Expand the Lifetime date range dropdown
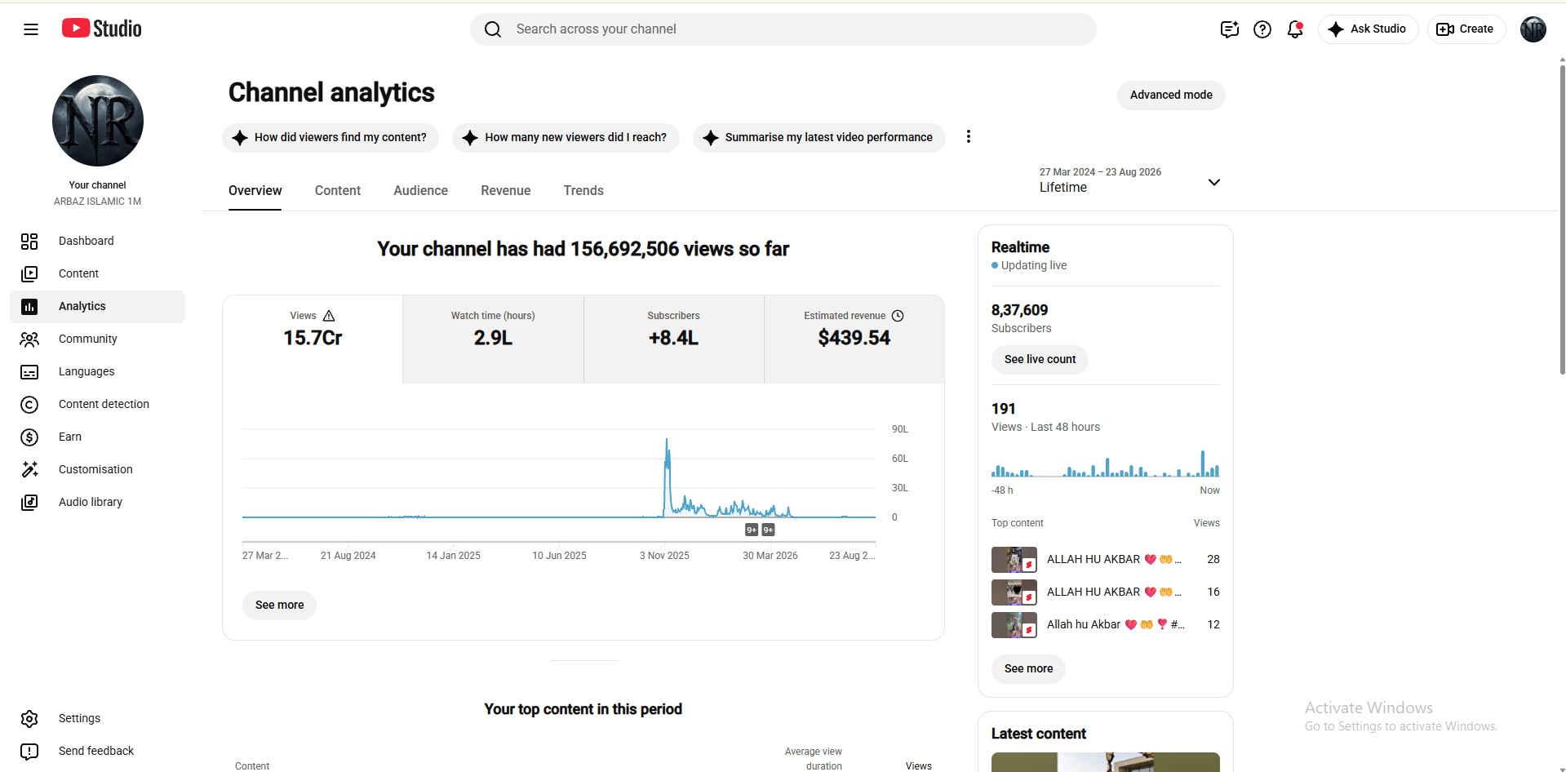1566x772 pixels. tap(1130, 180)
